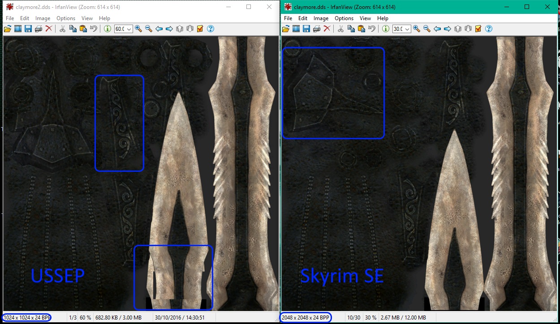
Task: Click Open folder icon in claymore2.dds window
Action: (8, 29)
